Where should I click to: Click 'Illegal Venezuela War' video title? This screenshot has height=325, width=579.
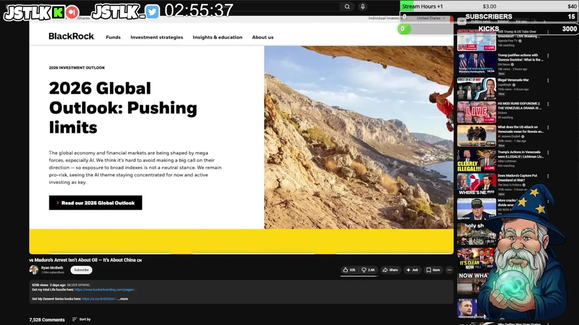click(x=513, y=80)
